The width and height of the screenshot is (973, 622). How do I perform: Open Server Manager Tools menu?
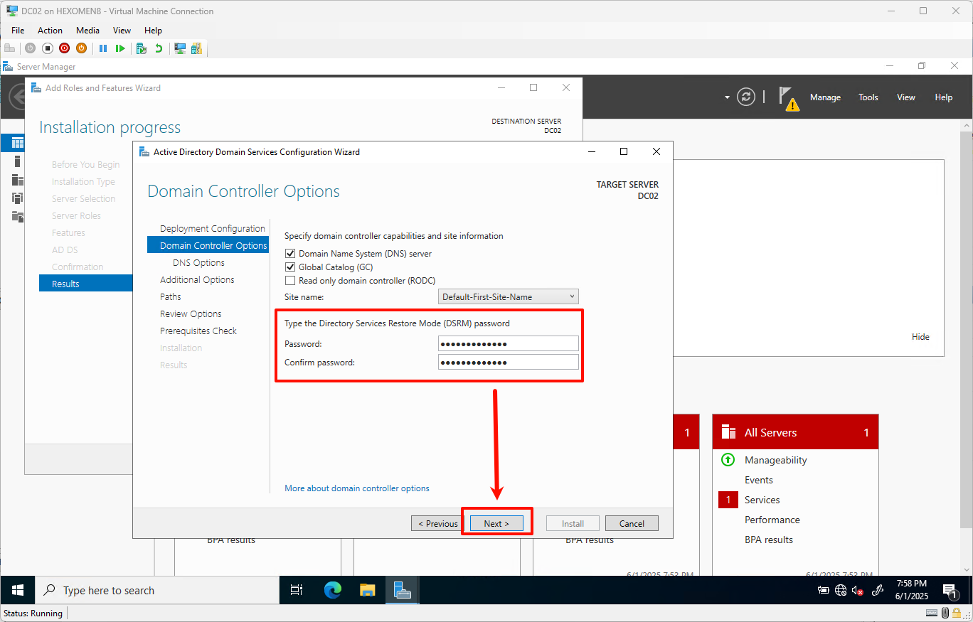pyautogui.click(x=868, y=97)
